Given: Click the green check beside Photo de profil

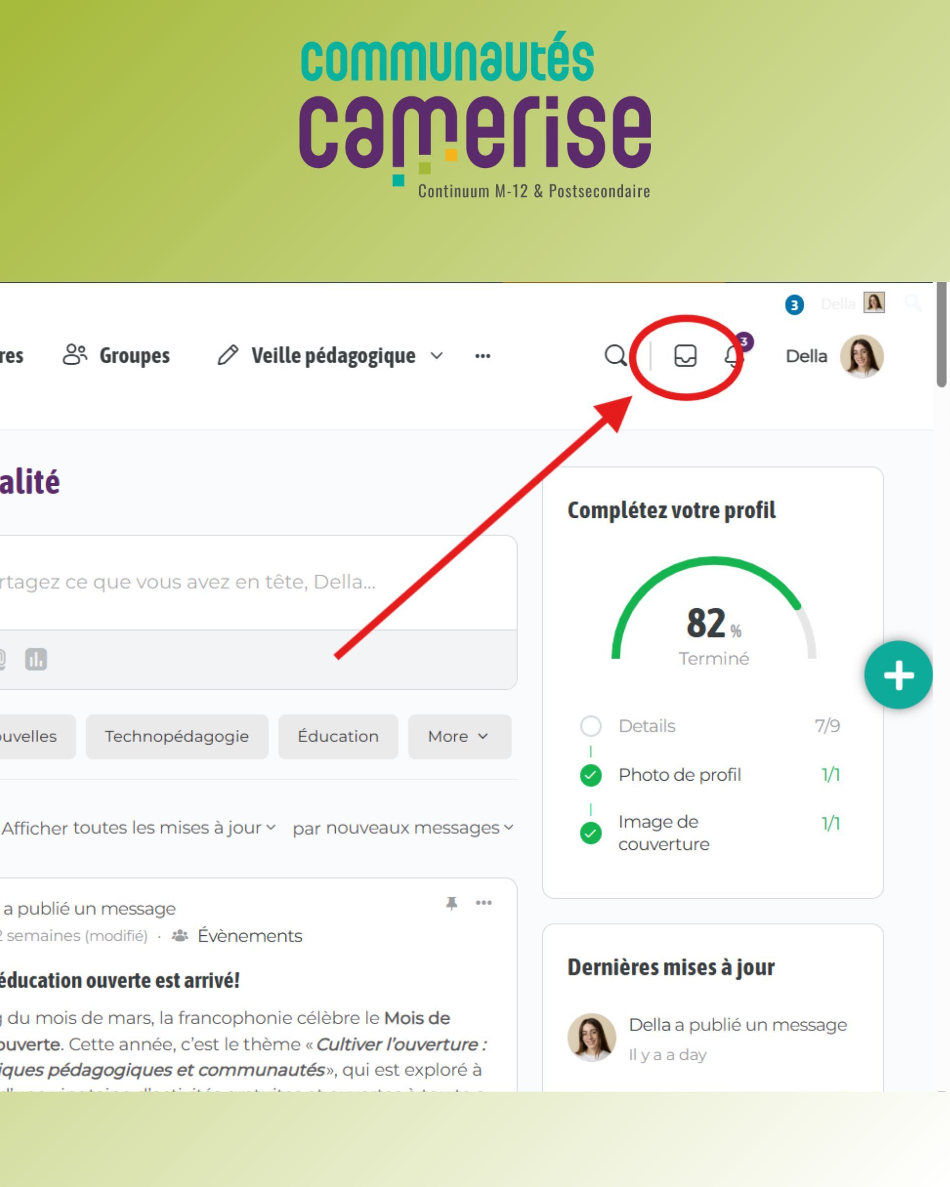Looking at the screenshot, I should tap(591, 775).
